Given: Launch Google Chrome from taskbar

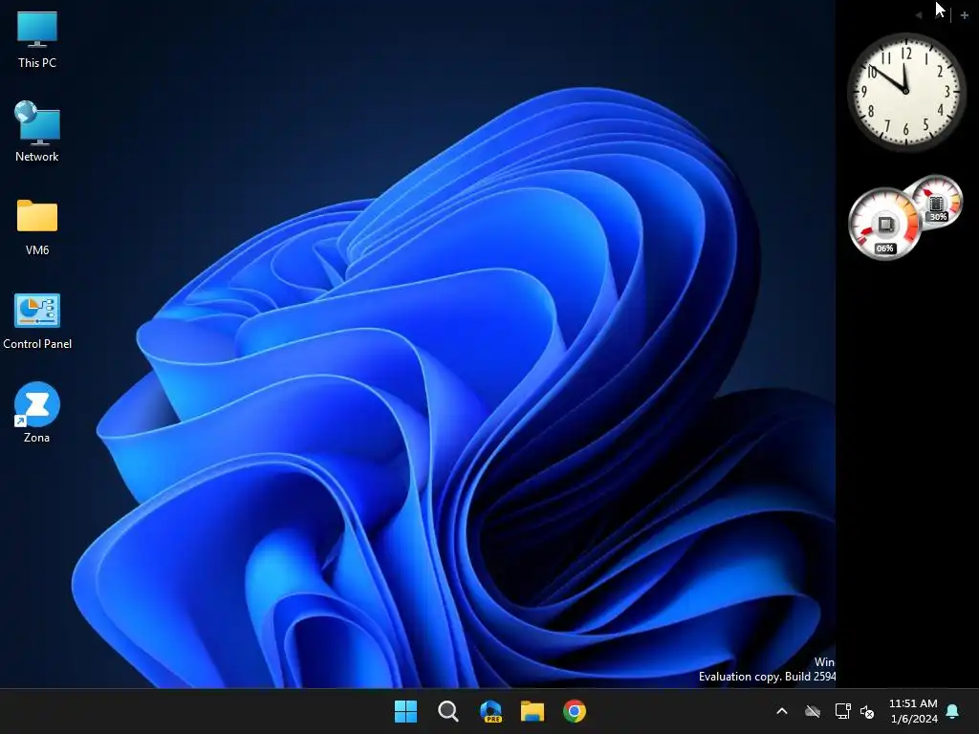Looking at the screenshot, I should tap(575, 711).
